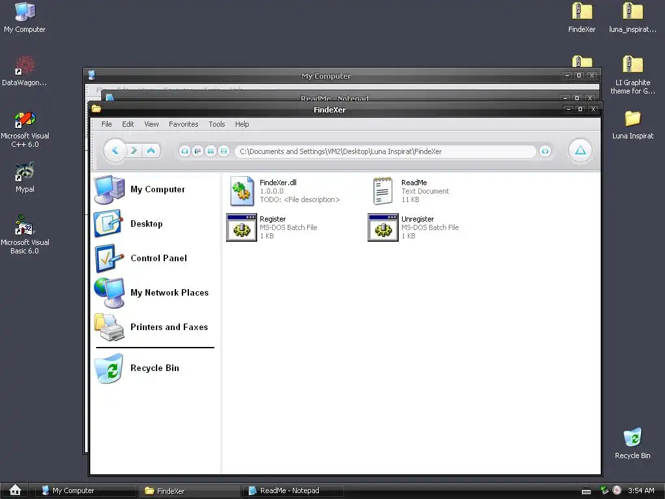The height and width of the screenshot is (499, 665).
Task: Bring My Computer window to front via title bar
Action: point(326,76)
